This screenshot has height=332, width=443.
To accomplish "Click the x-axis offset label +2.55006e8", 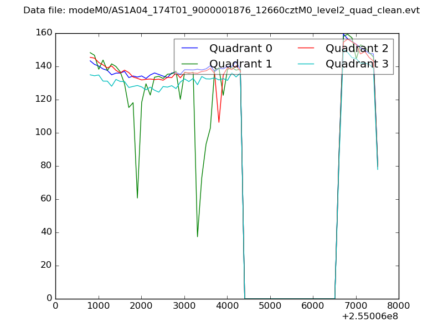I will point(370,316).
